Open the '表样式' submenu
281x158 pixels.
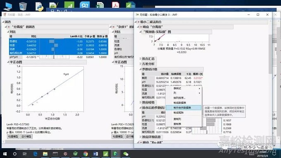[183, 89]
